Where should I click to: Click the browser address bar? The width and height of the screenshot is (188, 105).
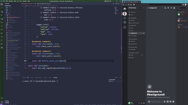click(x=157, y=5)
